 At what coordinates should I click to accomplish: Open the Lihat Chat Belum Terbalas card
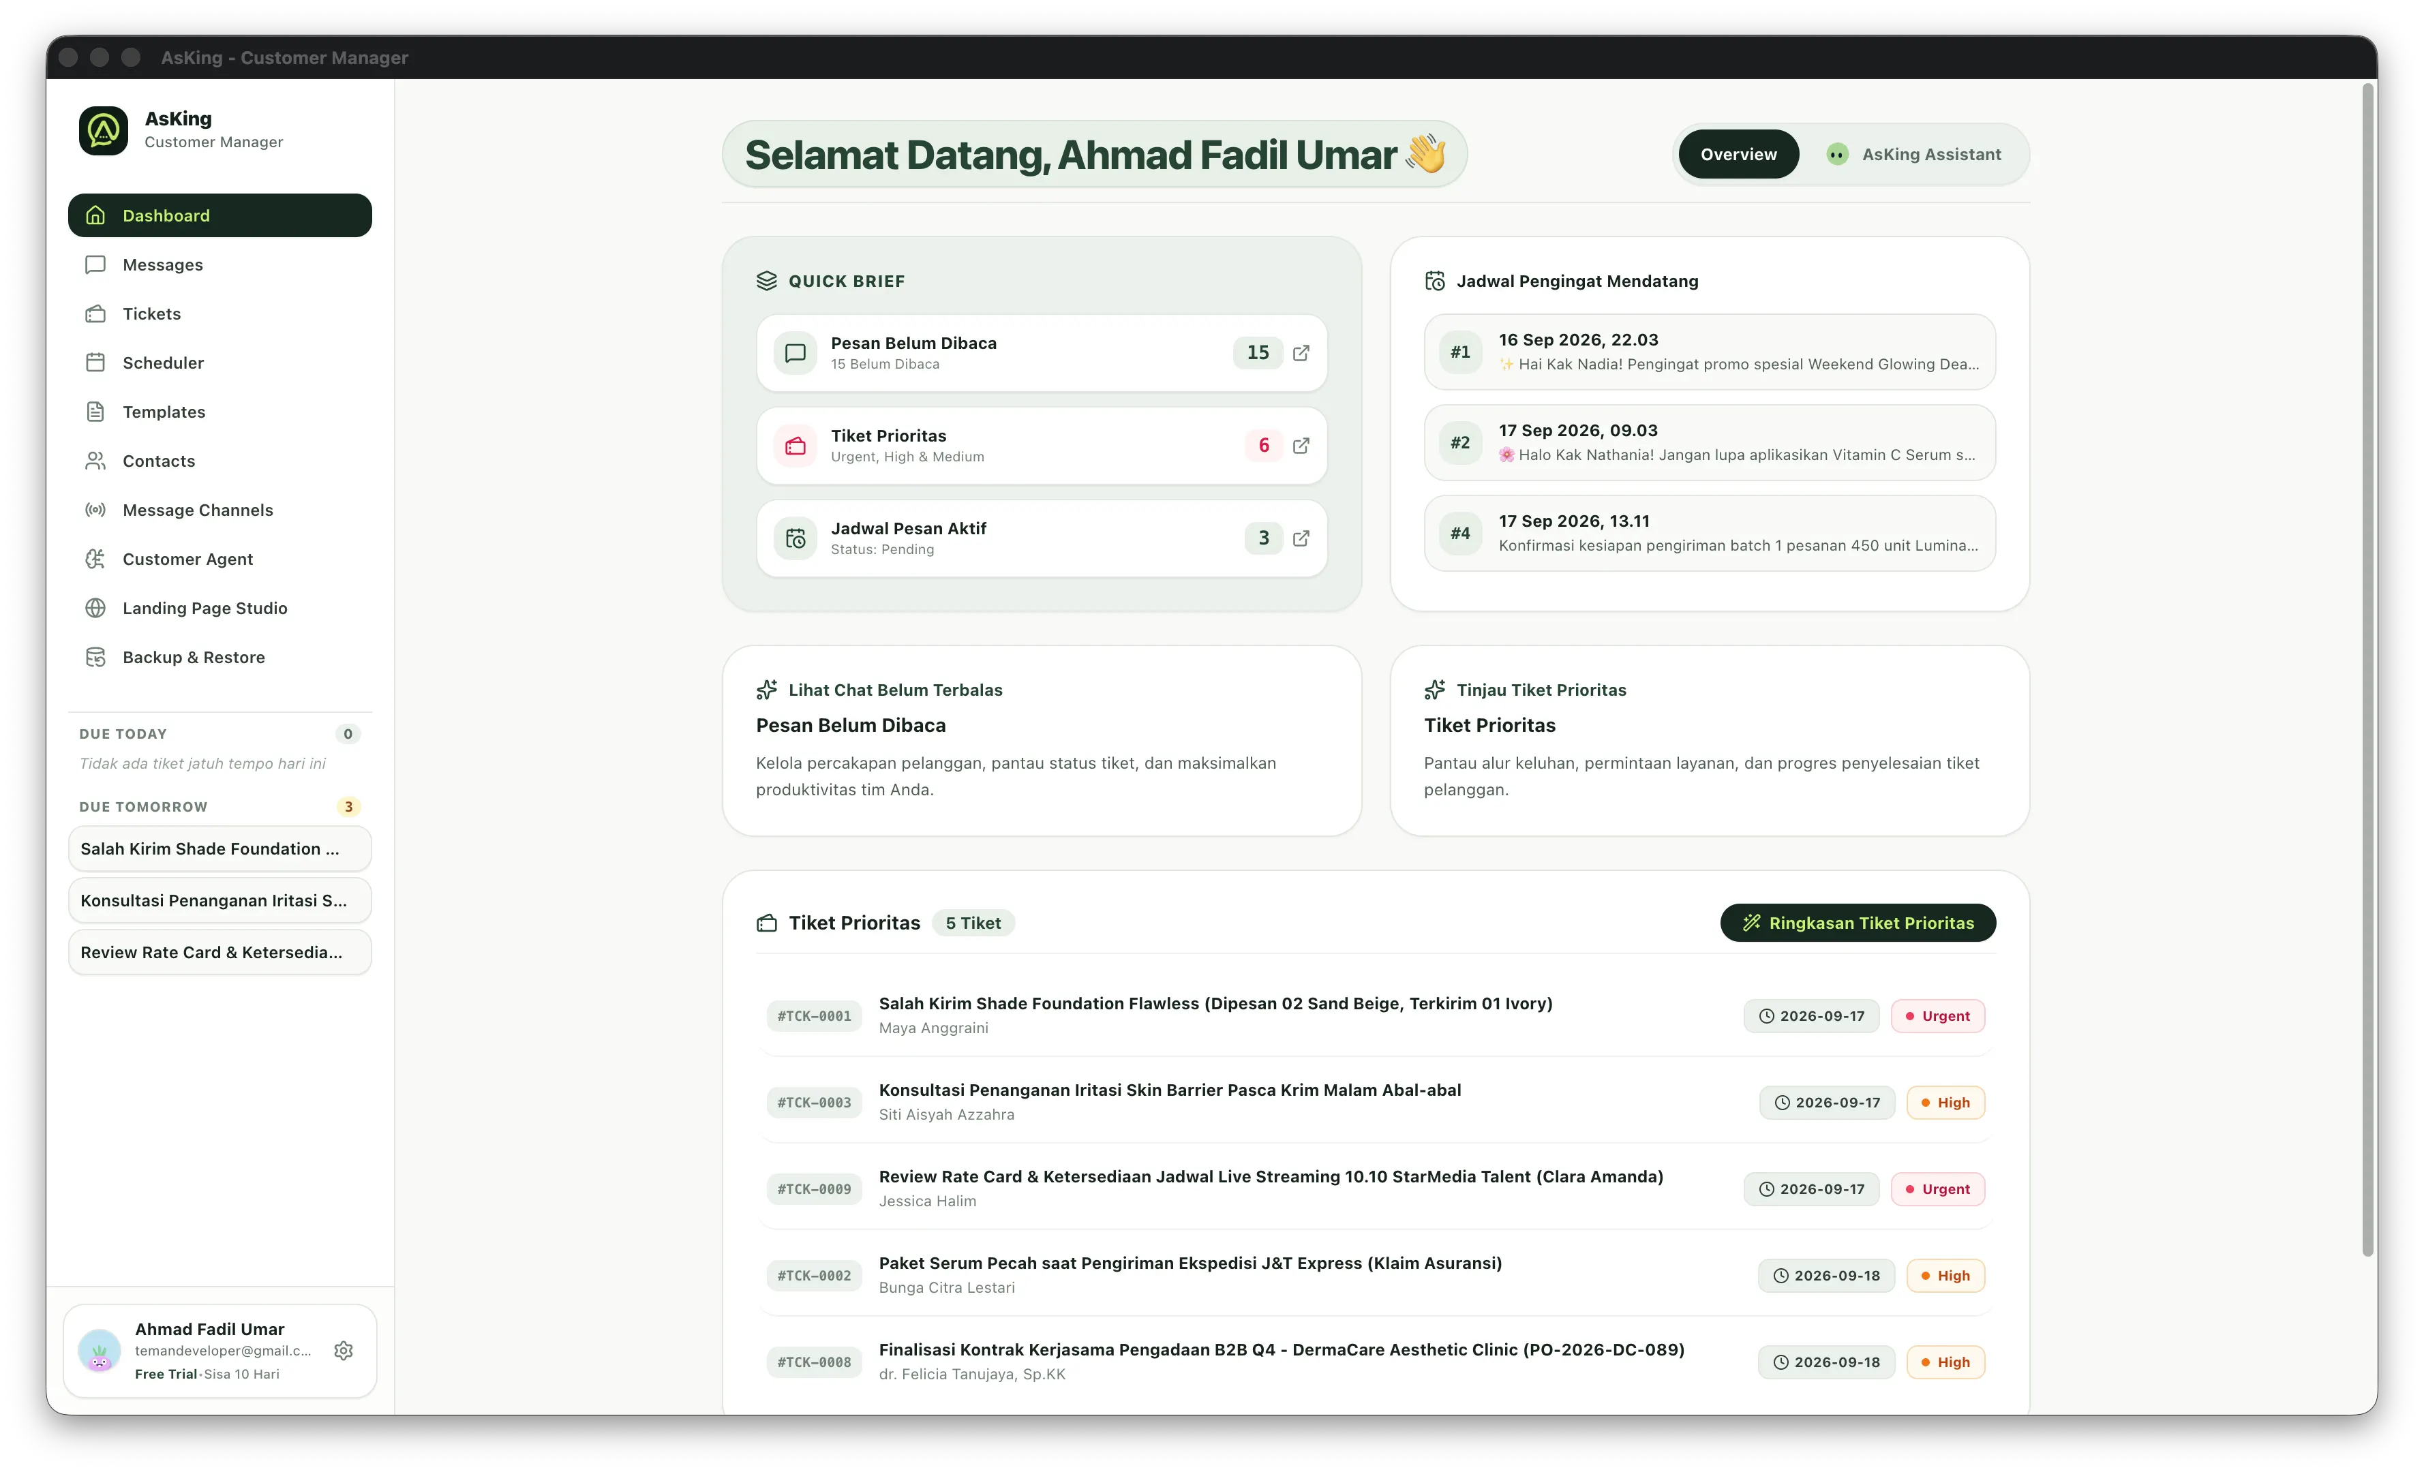coord(1042,740)
